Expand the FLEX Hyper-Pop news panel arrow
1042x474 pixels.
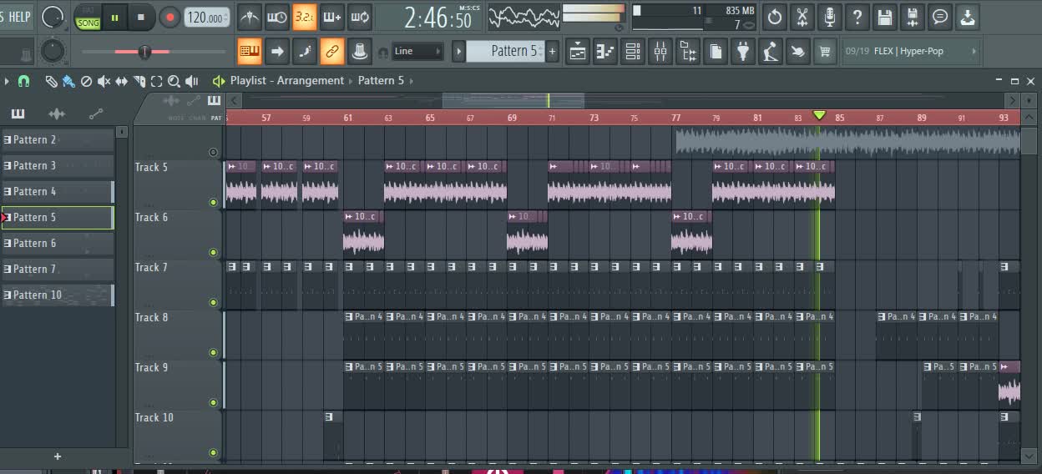[x=974, y=52]
